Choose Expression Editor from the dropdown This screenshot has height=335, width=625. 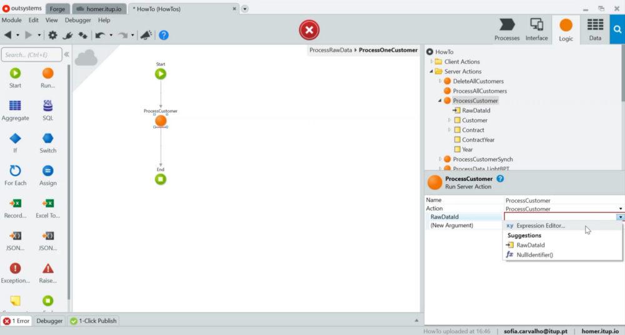tap(562, 226)
